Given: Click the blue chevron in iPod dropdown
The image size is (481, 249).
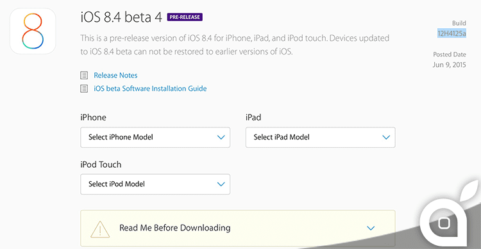Looking at the screenshot, I should 221,184.
